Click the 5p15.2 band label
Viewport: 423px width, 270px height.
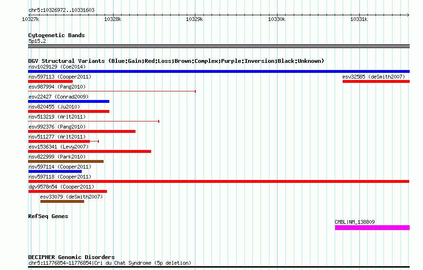[x=37, y=41]
